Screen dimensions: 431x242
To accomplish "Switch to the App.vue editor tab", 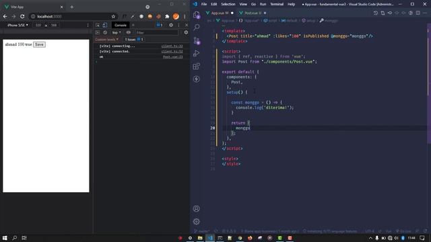I will coord(220,13).
